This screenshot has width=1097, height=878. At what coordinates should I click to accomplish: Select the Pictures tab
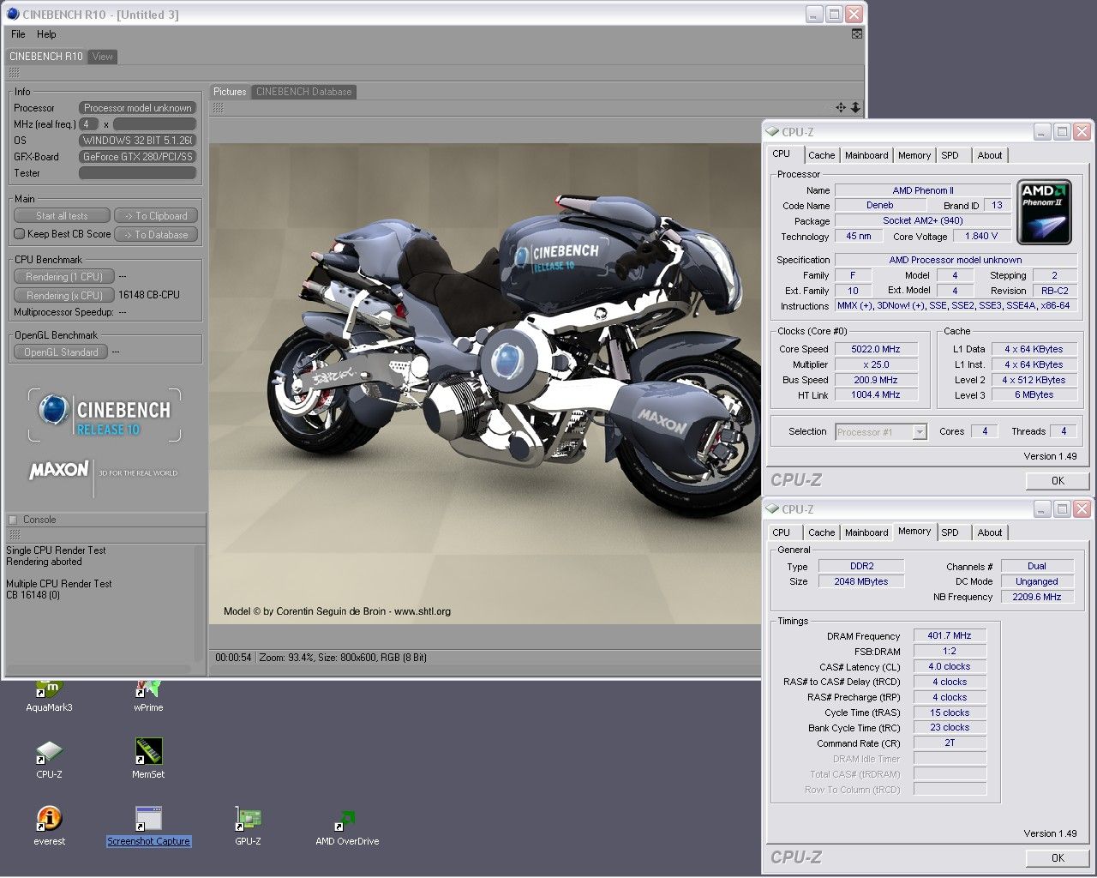coord(230,92)
